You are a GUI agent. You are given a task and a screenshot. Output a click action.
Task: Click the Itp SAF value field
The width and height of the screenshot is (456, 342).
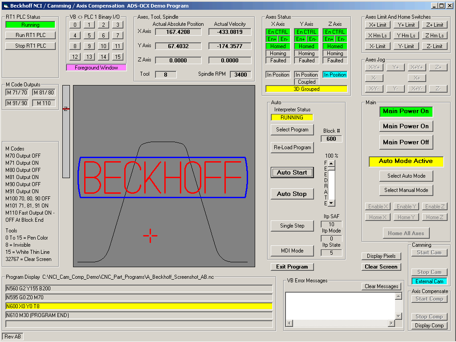tap(331, 224)
